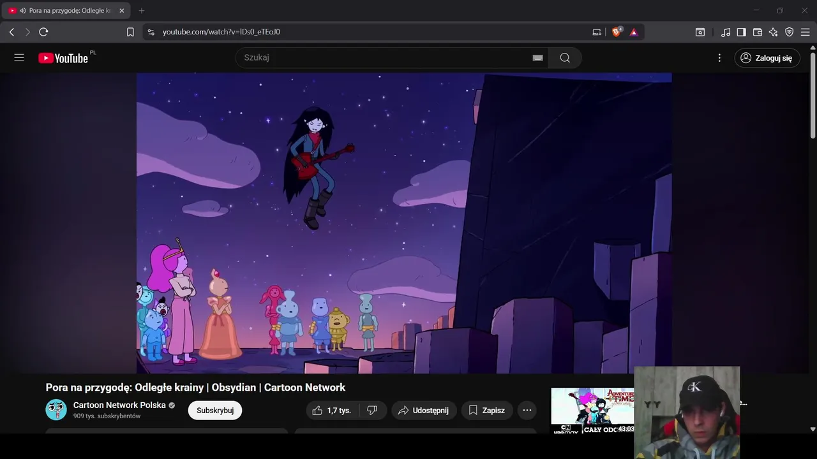
Task: Open the Brave main hamburger menu
Action: coord(806,32)
